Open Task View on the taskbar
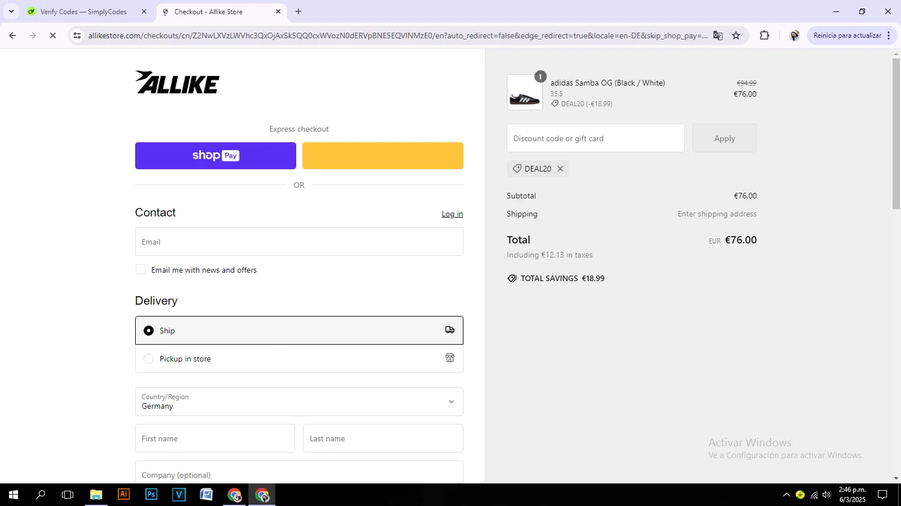The width and height of the screenshot is (901, 506). pos(68,495)
